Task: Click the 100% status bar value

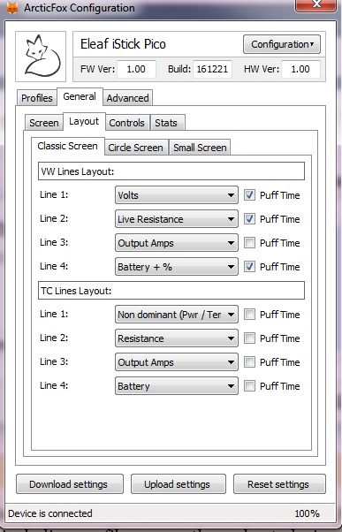Action: 307,513
